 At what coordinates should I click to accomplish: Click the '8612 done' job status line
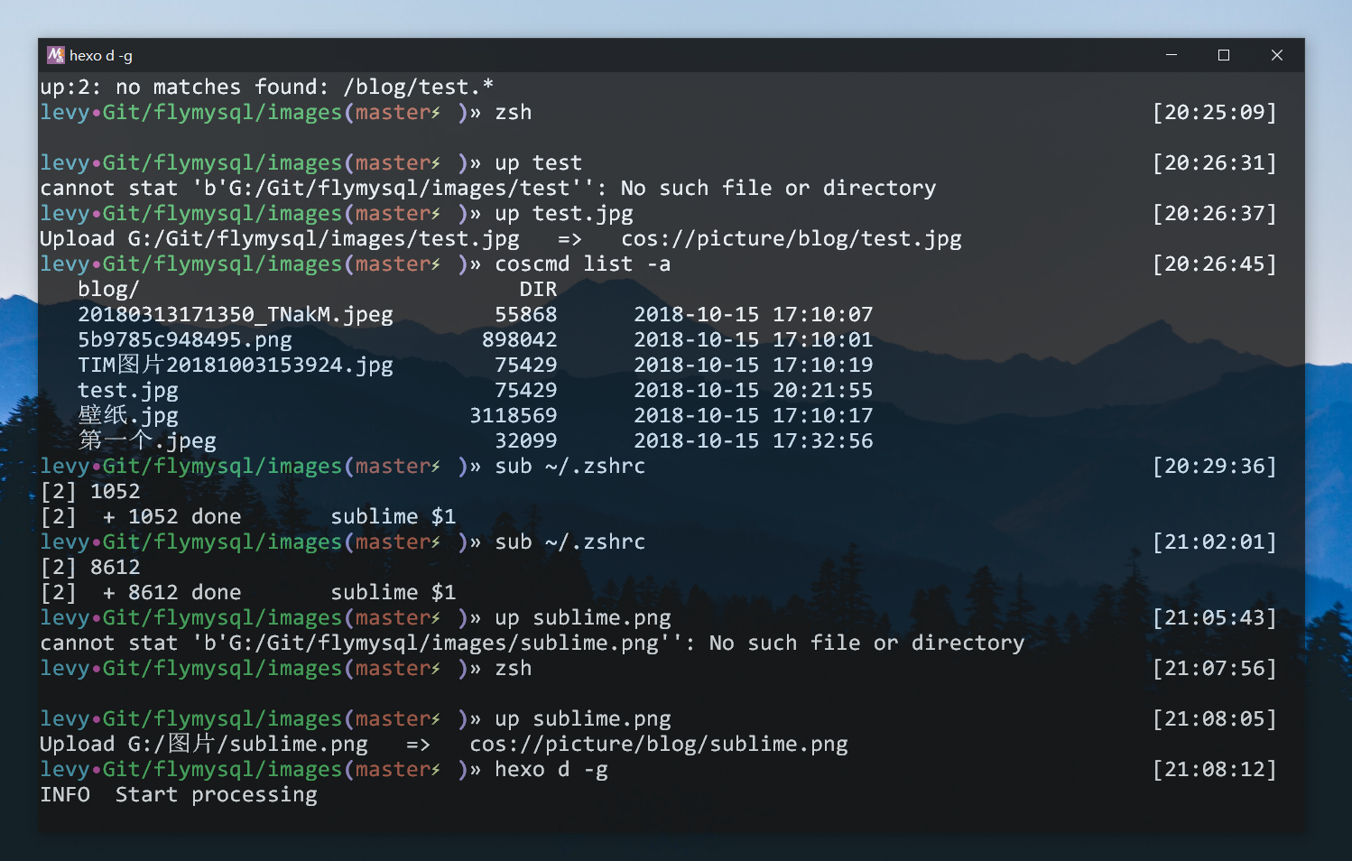coord(184,593)
